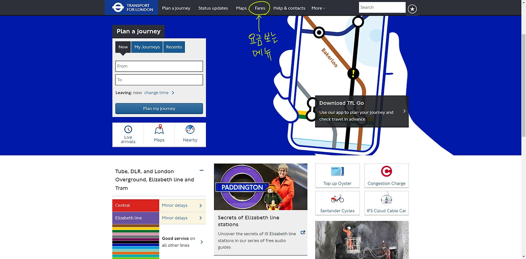The image size is (526, 259).
Task: Click the purple Elizabeth line label
Action: 136,218
